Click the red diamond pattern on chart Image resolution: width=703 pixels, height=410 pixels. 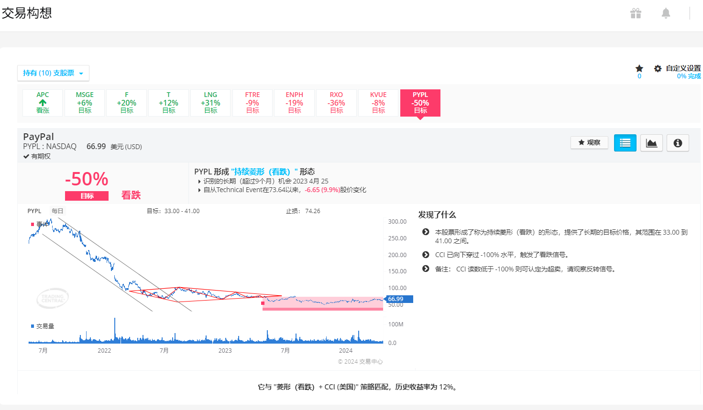(206, 294)
